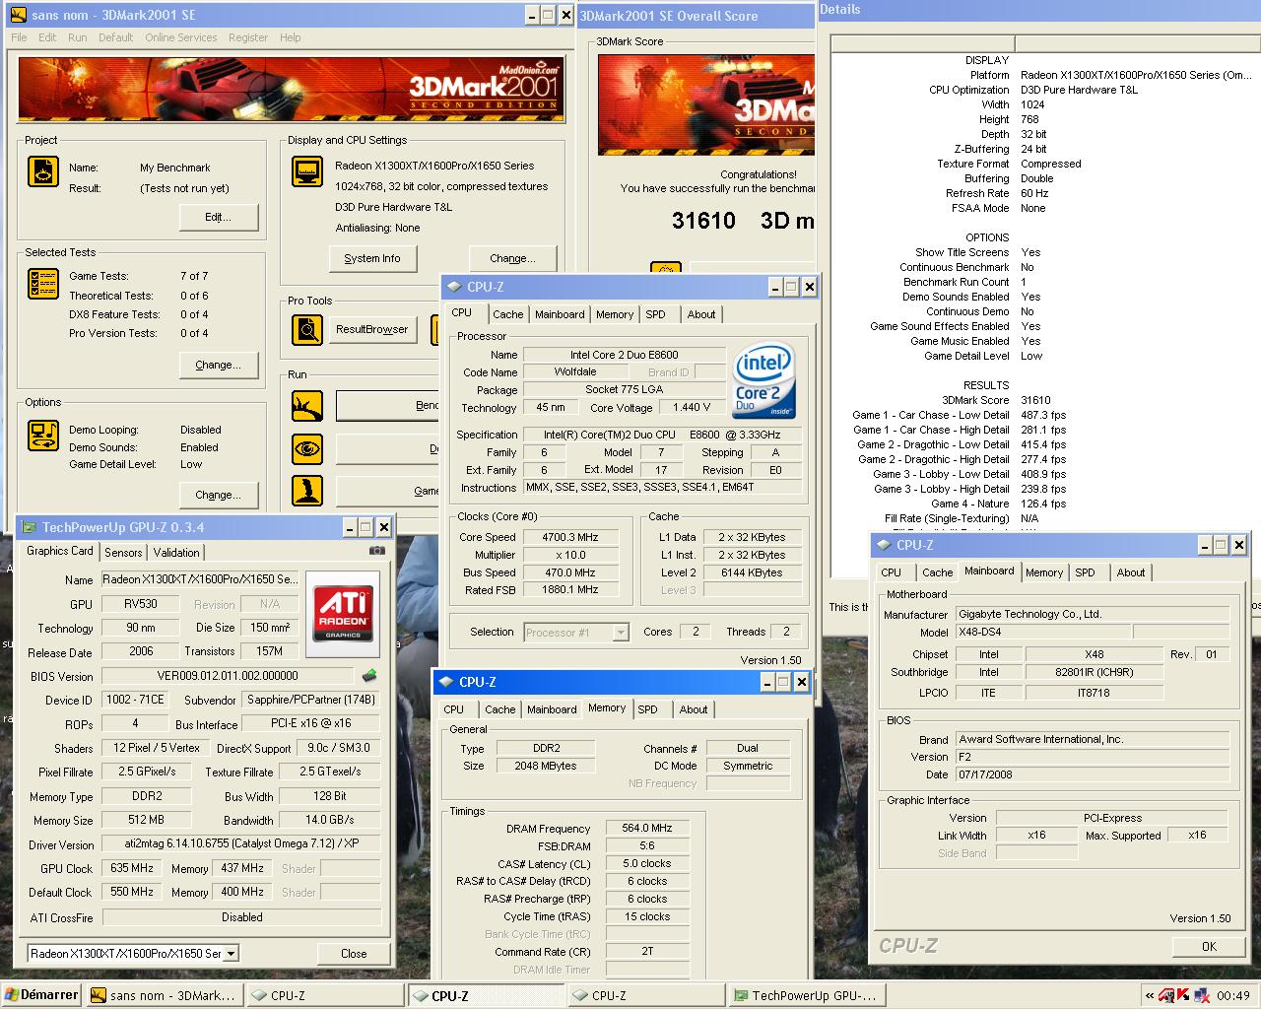Click the Demo eye icon in Run section

pyautogui.click(x=307, y=449)
